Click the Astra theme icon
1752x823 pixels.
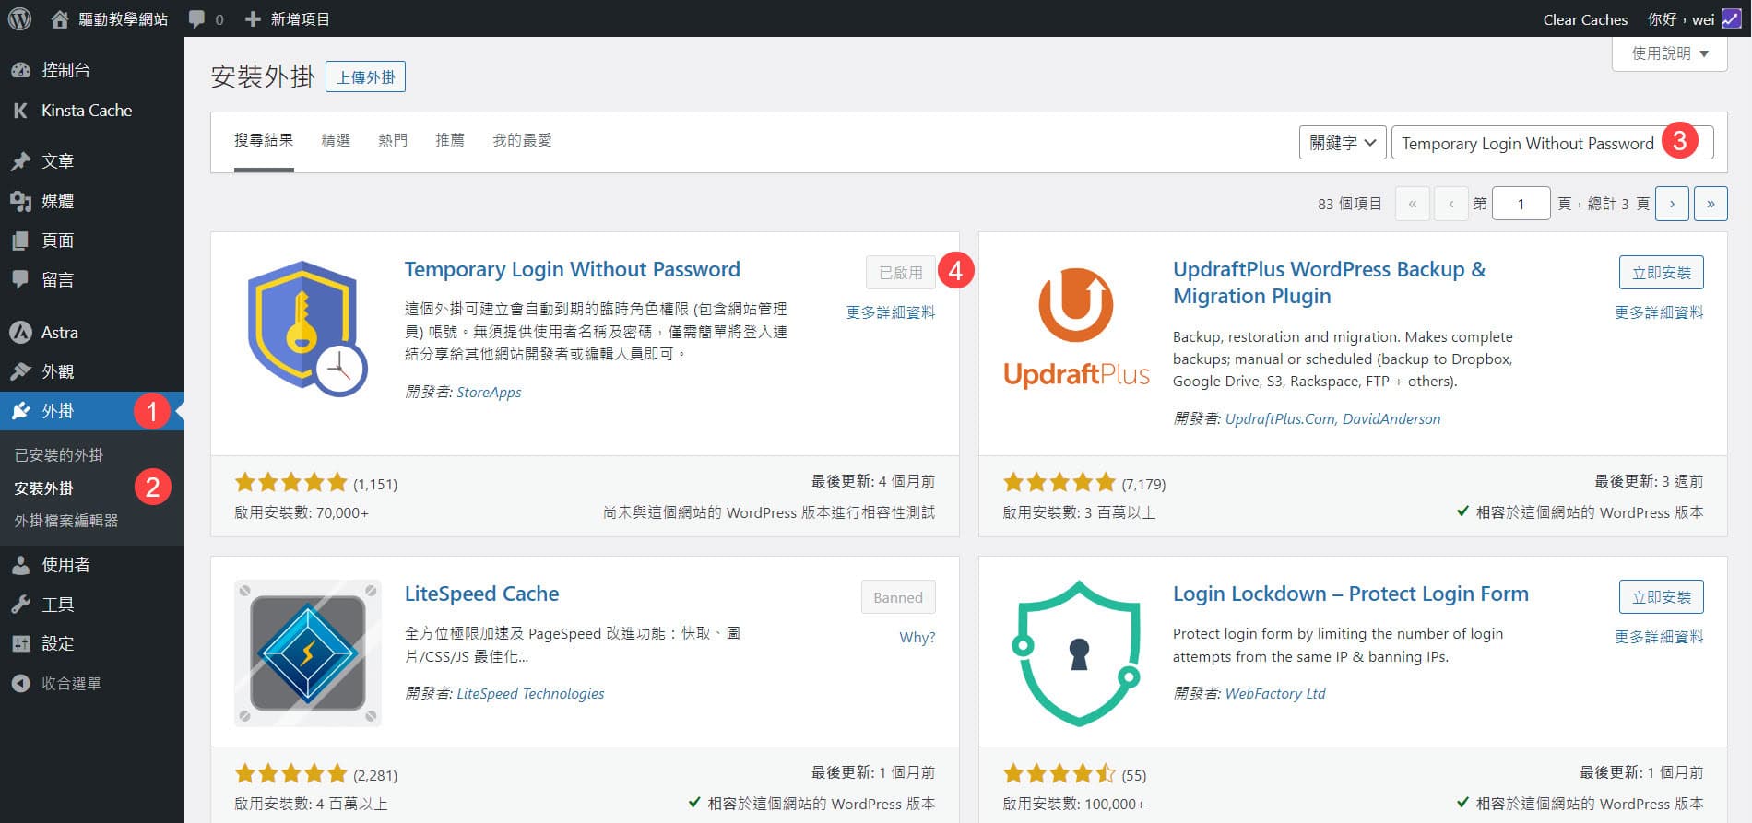20,333
